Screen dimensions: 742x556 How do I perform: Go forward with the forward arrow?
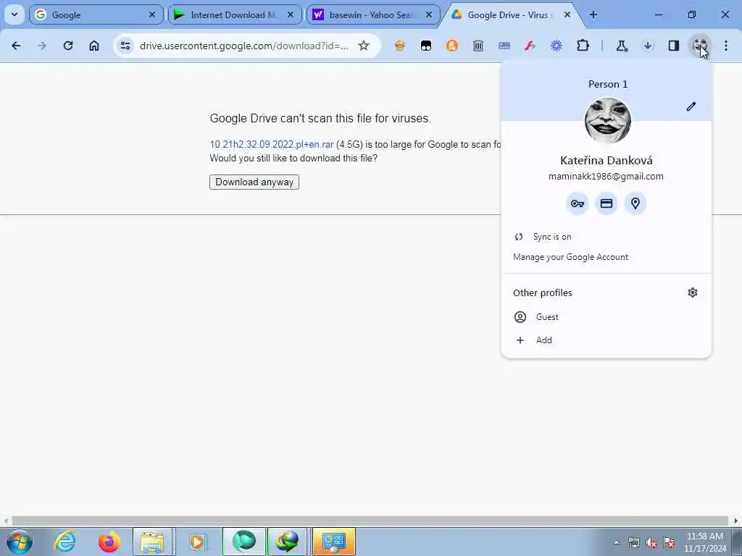[42, 46]
